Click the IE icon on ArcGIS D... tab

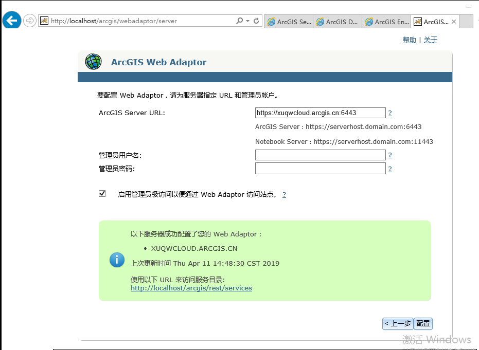pyautogui.click(x=320, y=22)
